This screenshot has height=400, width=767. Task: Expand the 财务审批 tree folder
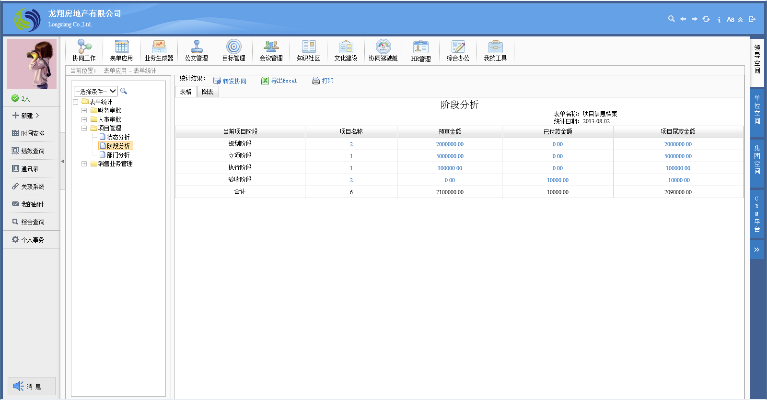[84, 111]
